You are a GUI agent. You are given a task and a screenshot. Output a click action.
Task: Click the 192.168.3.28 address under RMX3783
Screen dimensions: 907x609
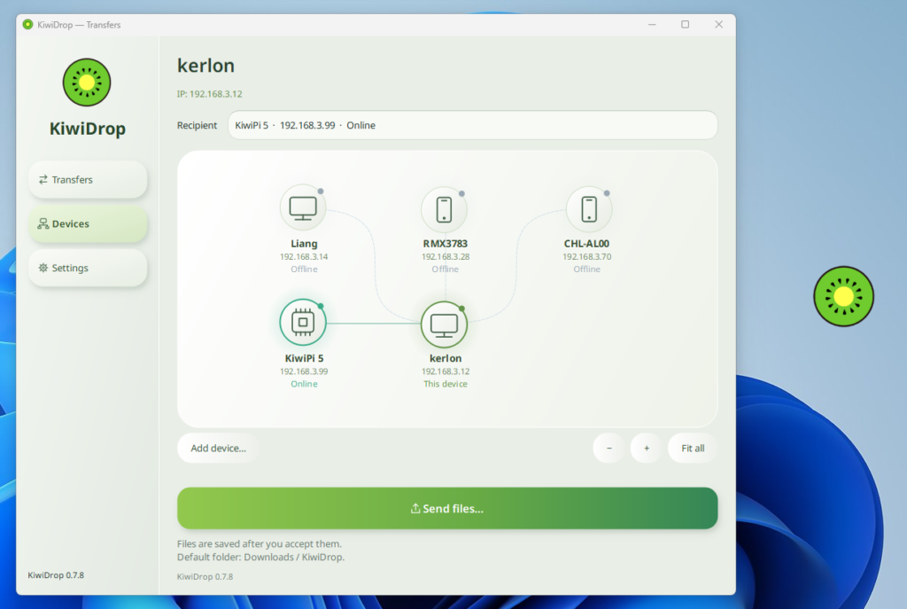click(x=446, y=256)
